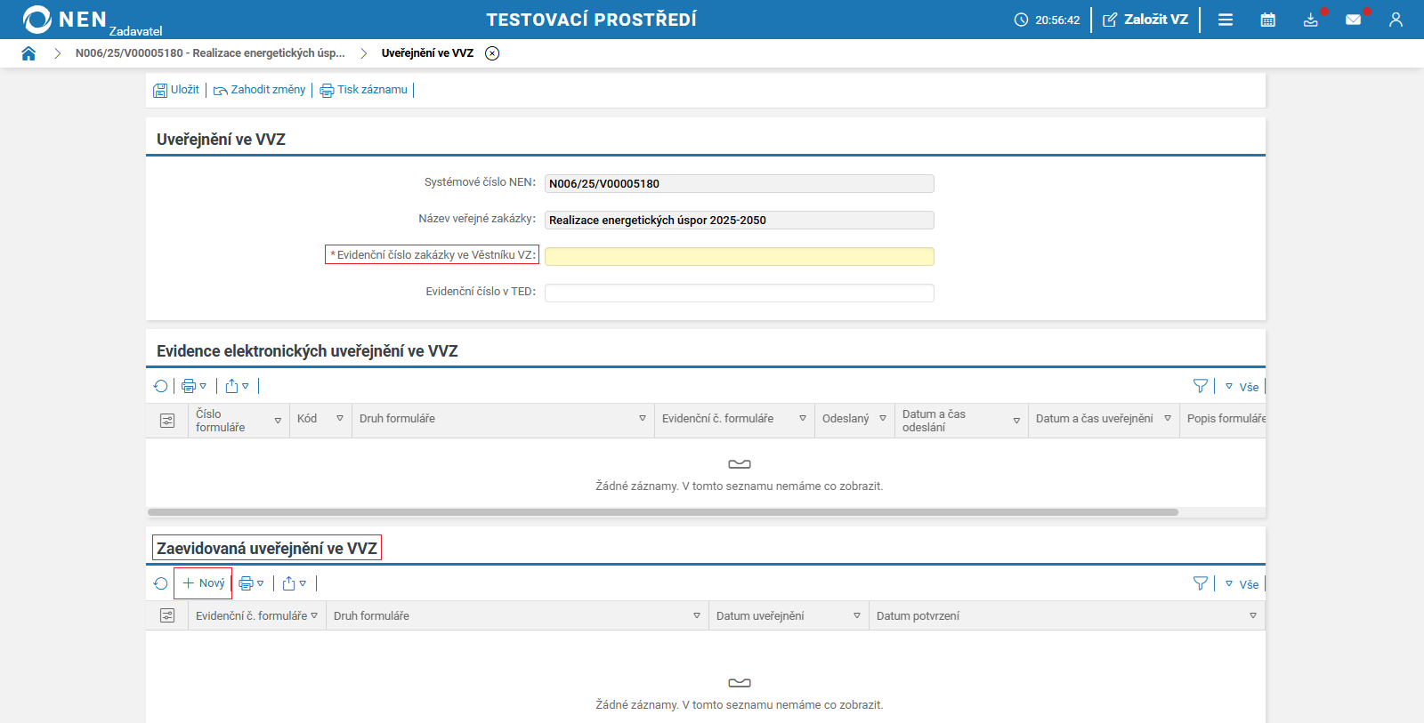Open column settings for Zaevidovaná uveřejnění table

pos(167,615)
